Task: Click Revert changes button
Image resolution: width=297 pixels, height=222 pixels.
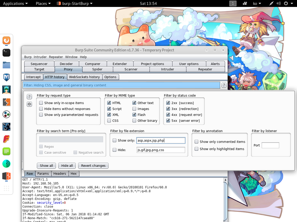Action: pyautogui.click(x=93, y=166)
